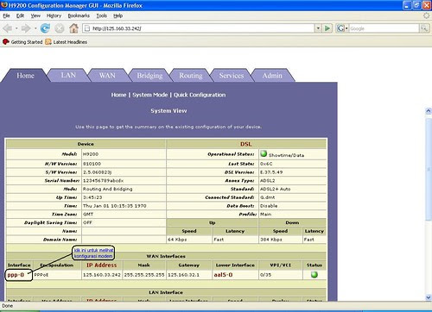Click the serial number 123456789abcdx

103,181
